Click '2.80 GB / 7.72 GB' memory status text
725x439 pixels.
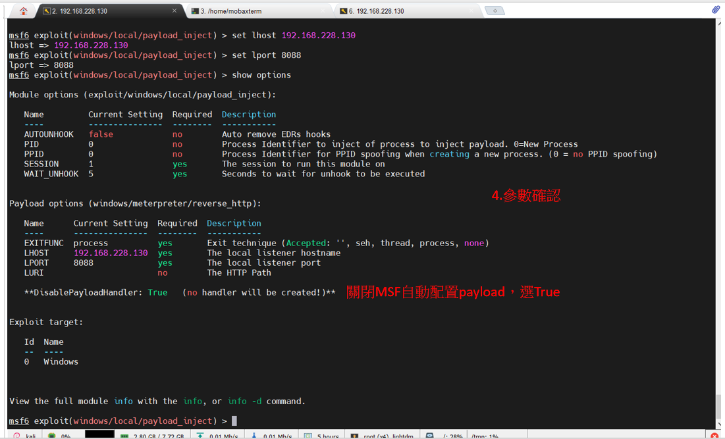tap(159, 436)
